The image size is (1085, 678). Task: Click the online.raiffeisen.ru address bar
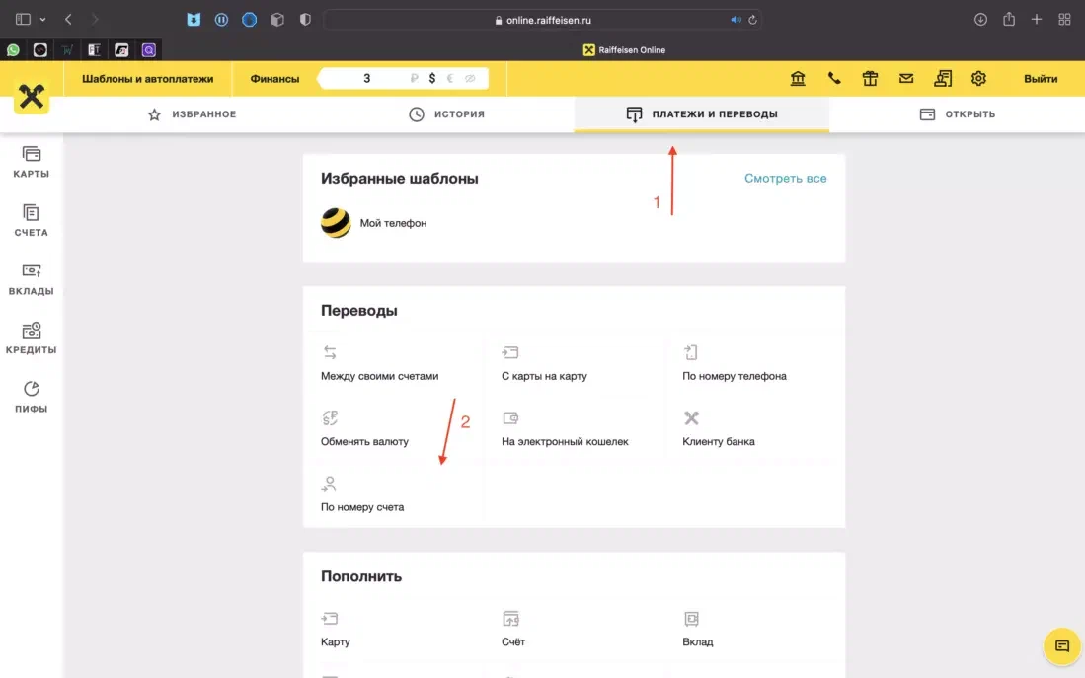543,20
